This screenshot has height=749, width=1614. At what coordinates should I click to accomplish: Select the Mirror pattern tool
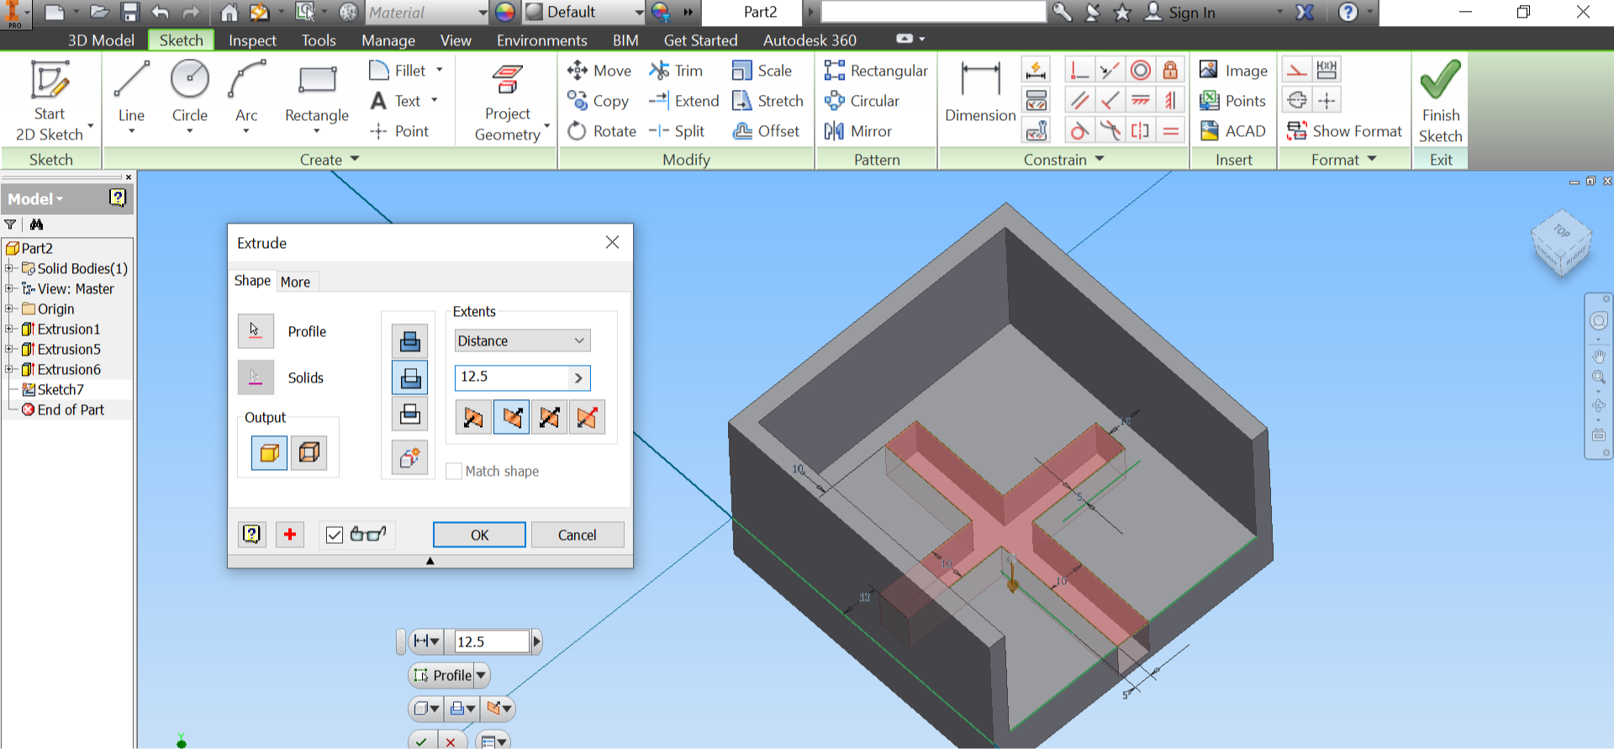pos(858,131)
